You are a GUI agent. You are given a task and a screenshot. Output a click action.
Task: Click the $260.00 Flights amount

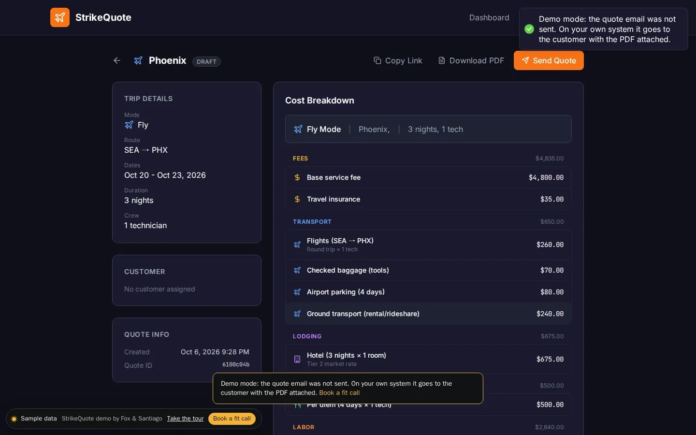tap(550, 245)
